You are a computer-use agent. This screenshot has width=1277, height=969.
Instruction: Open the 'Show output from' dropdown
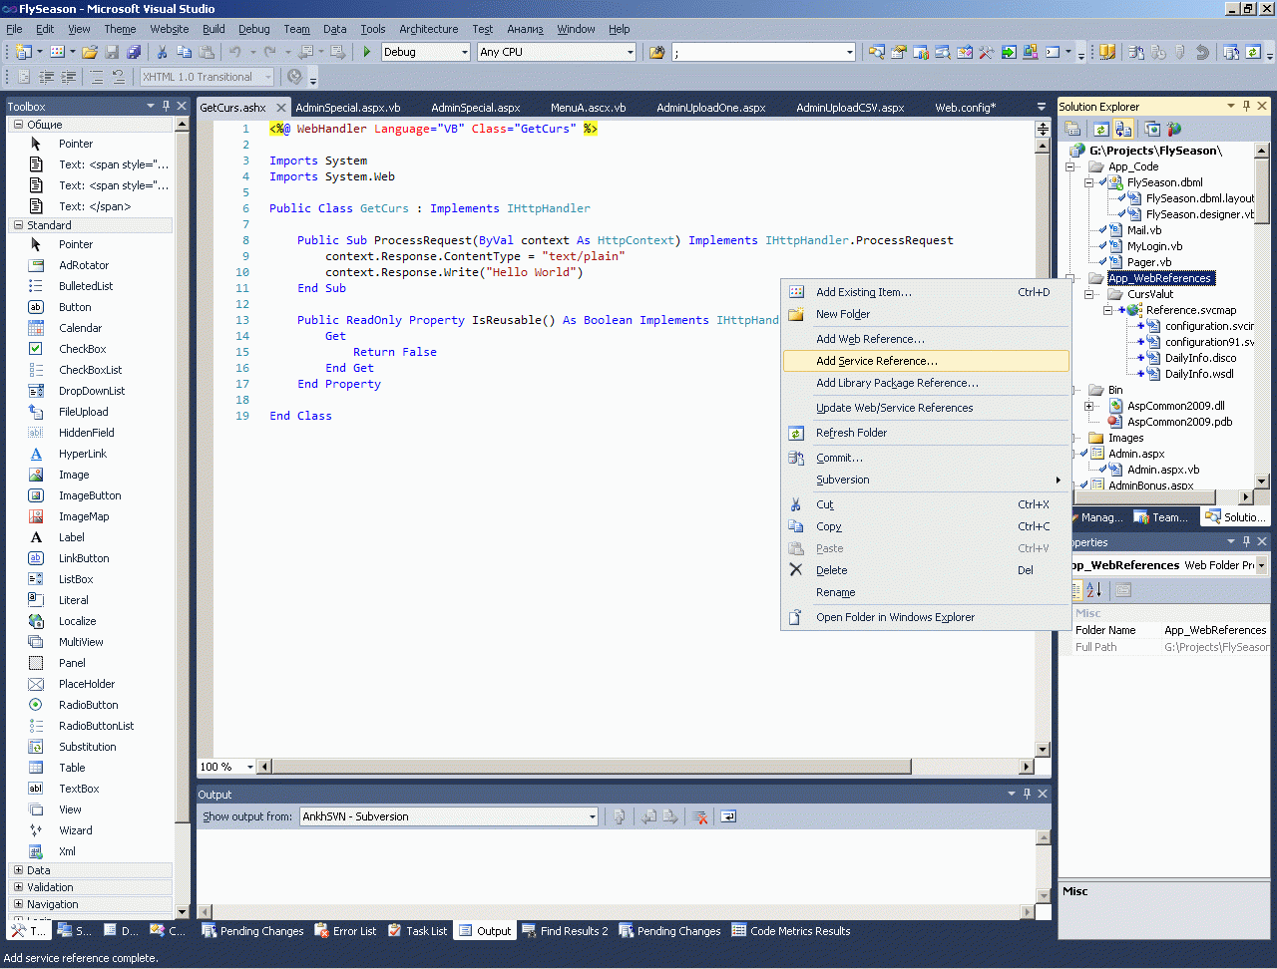click(592, 816)
